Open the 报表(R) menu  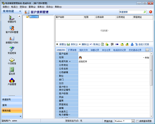(41, 7)
